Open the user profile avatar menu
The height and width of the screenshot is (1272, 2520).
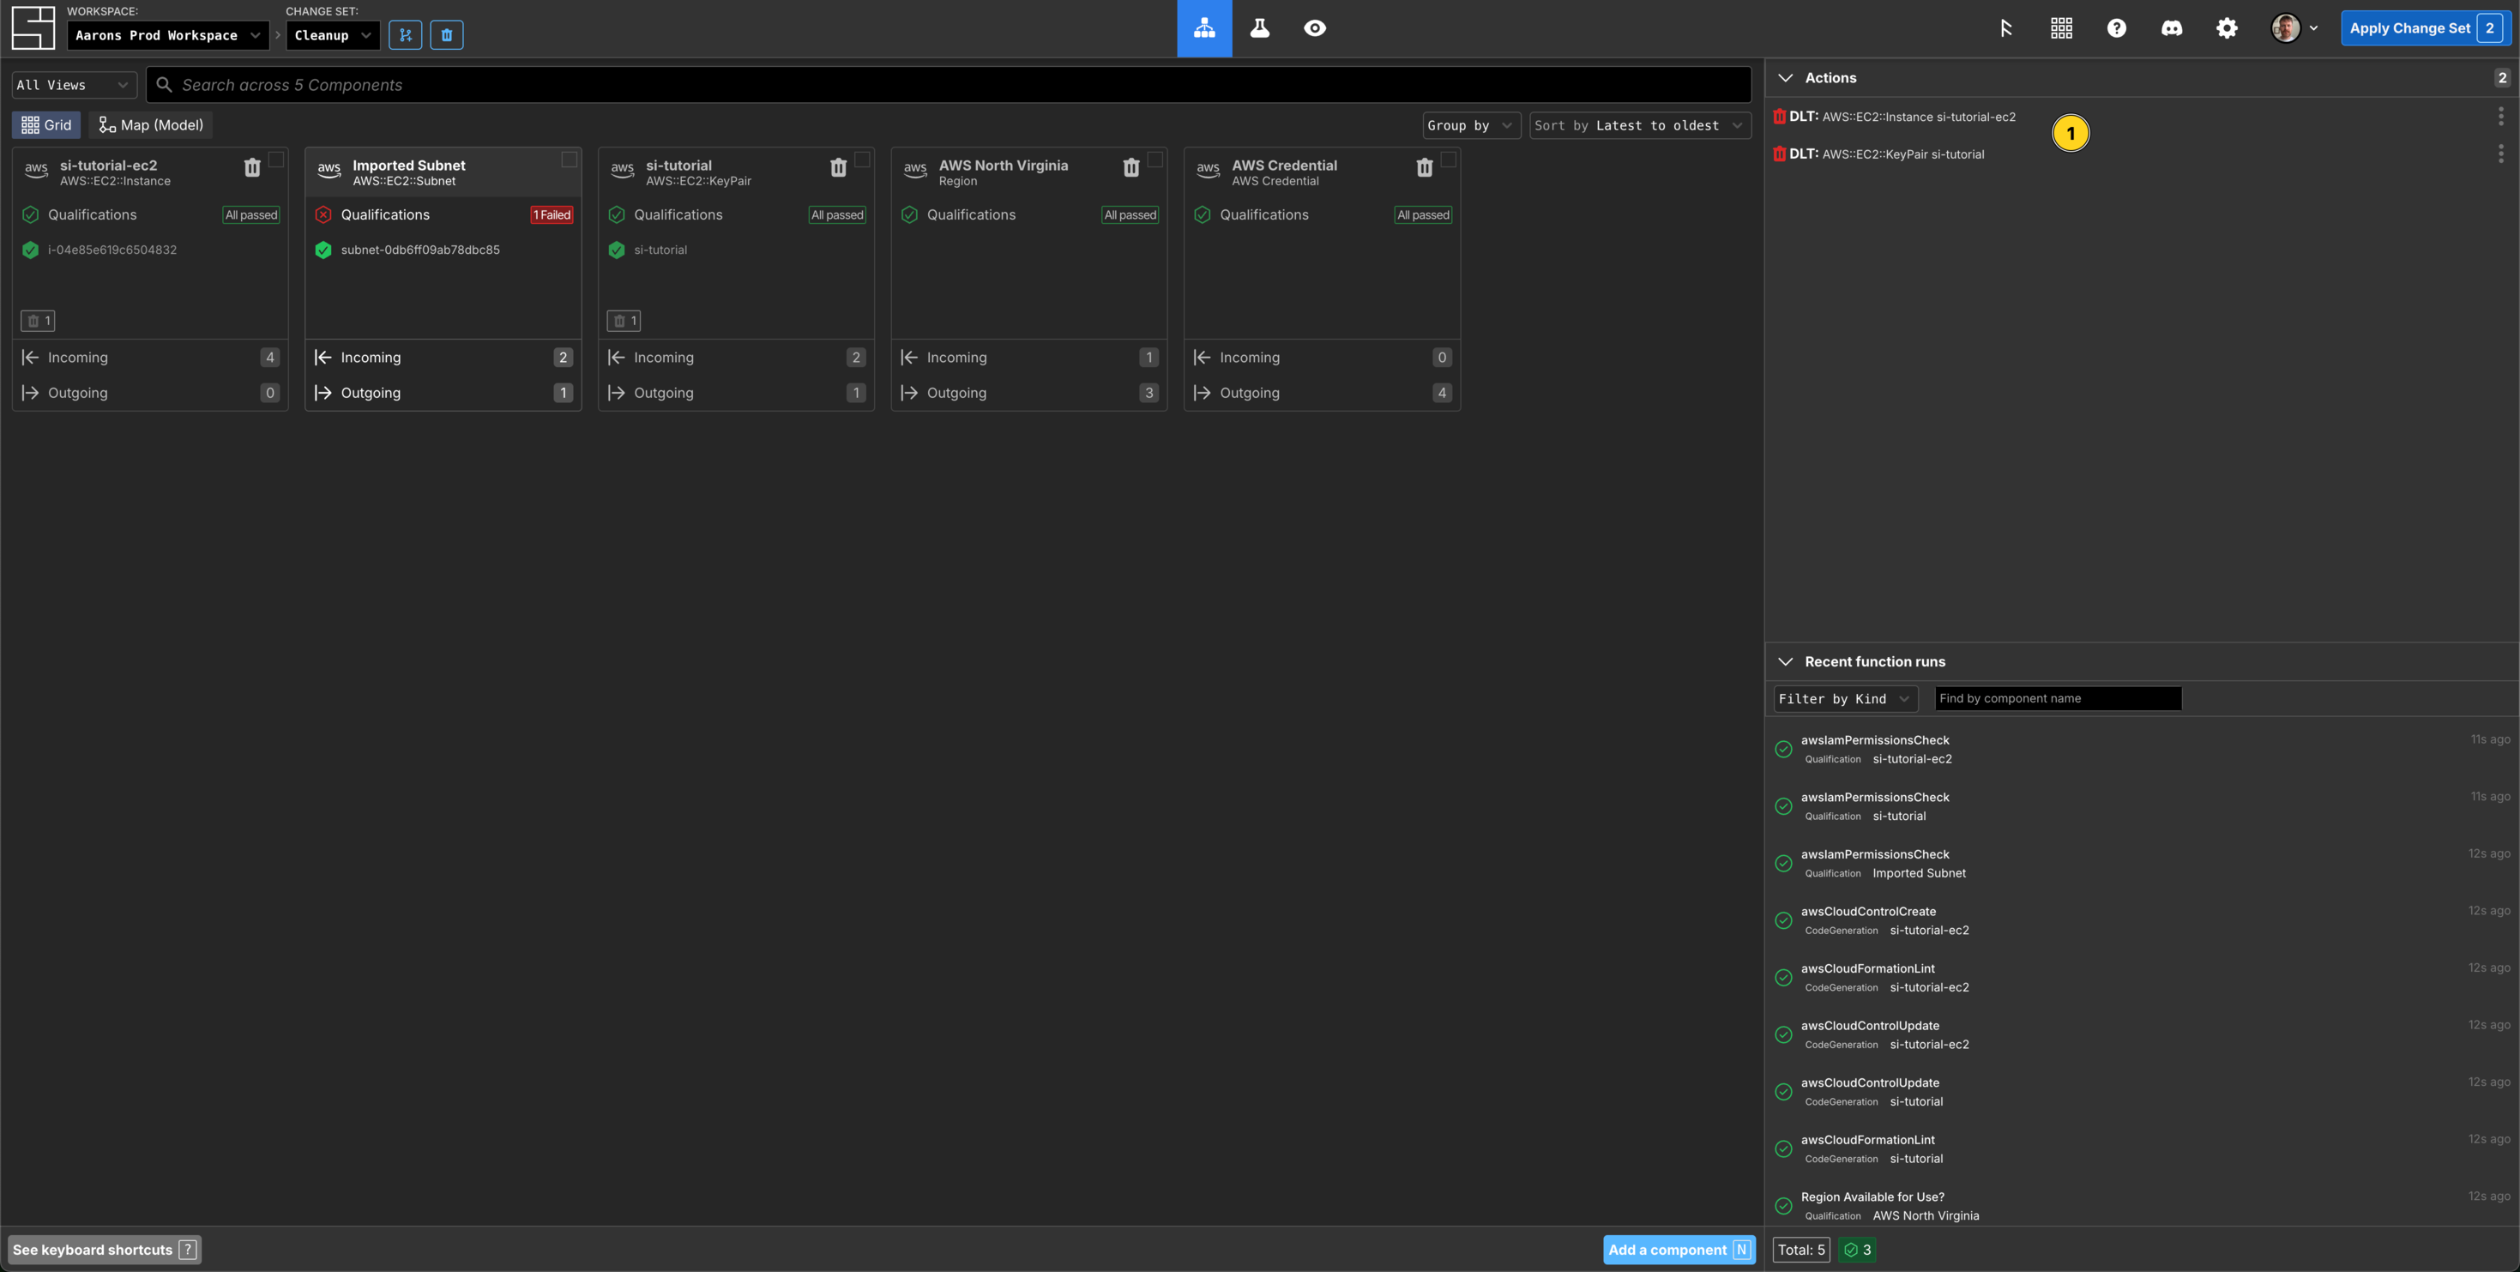[x=2294, y=28]
